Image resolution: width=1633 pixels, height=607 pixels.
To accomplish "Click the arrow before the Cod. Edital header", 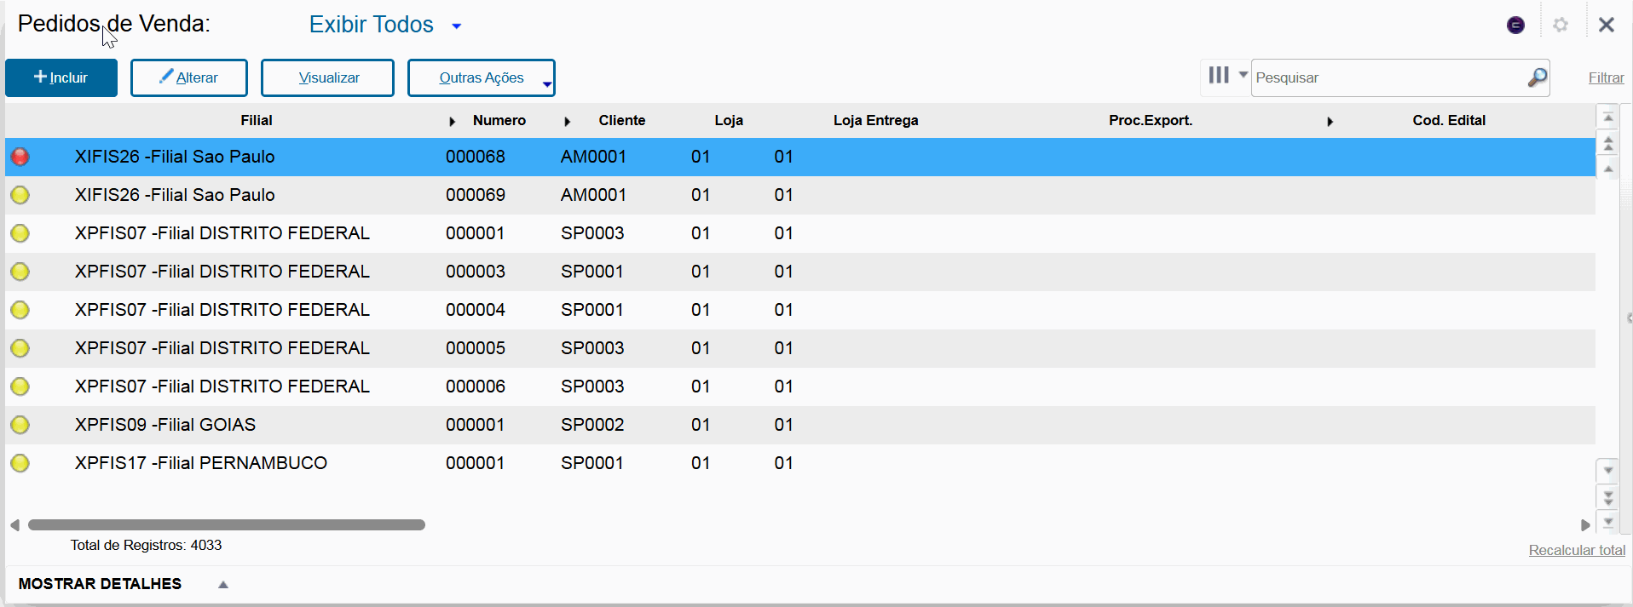I will pyautogui.click(x=1330, y=122).
